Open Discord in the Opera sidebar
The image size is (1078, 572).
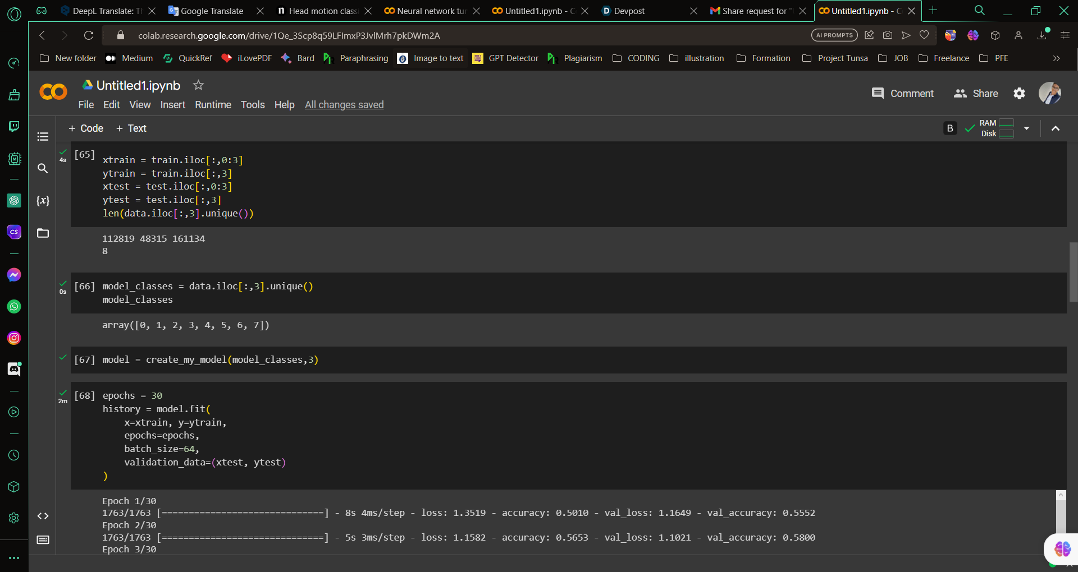pos(14,369)
